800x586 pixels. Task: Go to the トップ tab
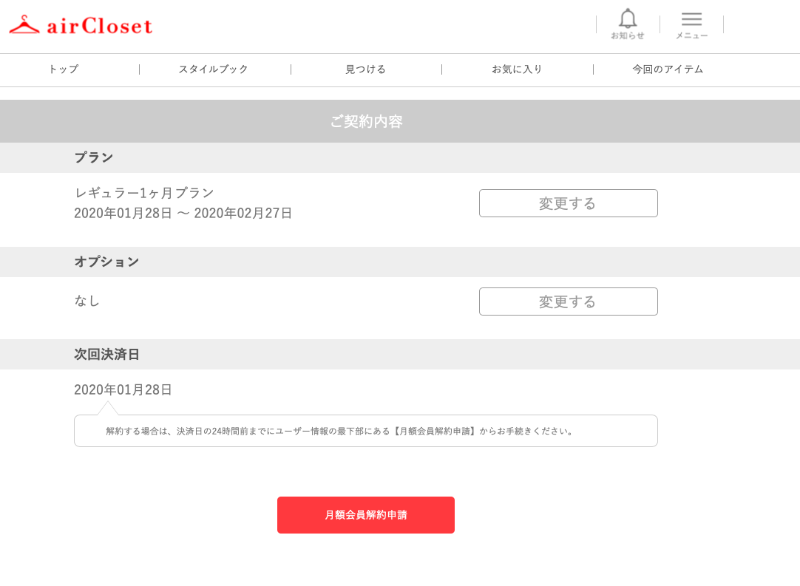[64, 69]
